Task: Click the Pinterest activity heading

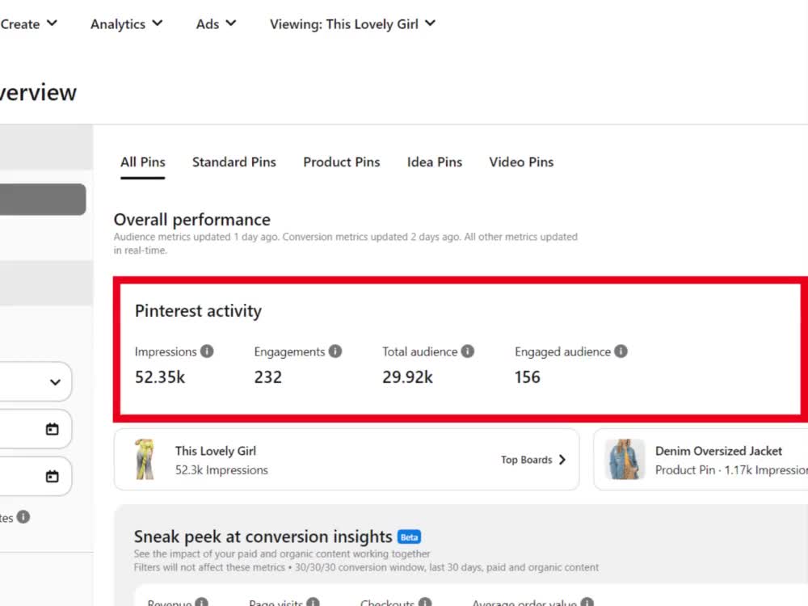Action: [199, 311]
